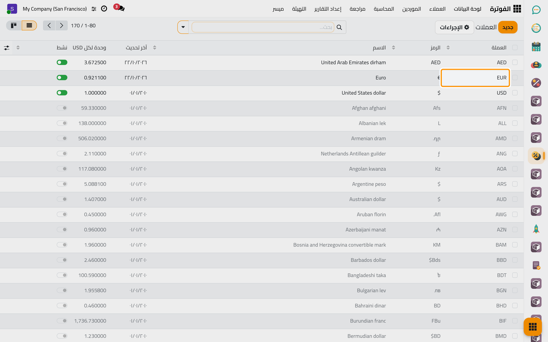Open the rocket app icon in sidebar
Screen dimensions: 548x342
(x=536, y=229)
